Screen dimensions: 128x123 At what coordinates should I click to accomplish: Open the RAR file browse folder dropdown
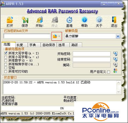point(57,36)
